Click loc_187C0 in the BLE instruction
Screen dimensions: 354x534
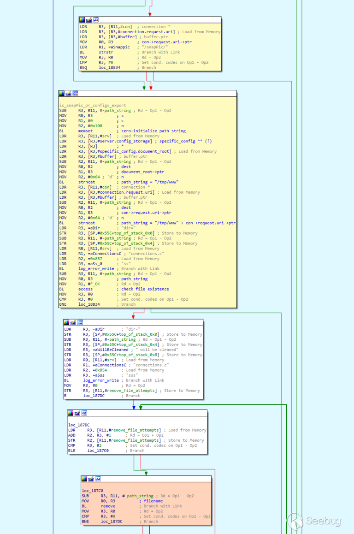click(98, 451)
